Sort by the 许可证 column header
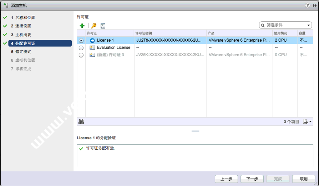 [x=110, y=33]
